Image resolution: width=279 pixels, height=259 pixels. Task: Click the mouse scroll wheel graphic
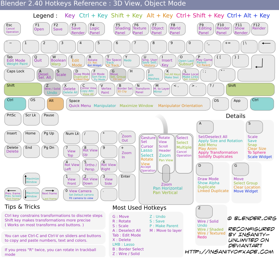coord(166,173)
